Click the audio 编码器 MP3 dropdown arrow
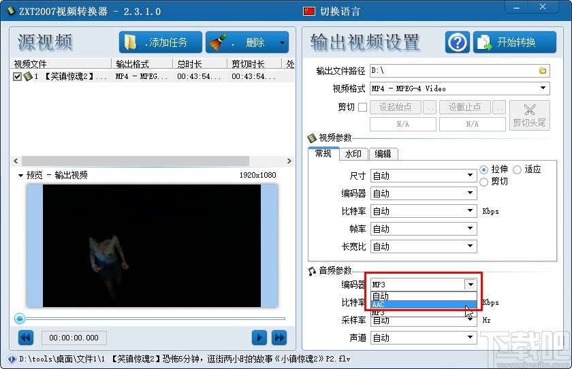Viewport: 572px width, 369px height. pyautogui.click(x=471, y=285)
